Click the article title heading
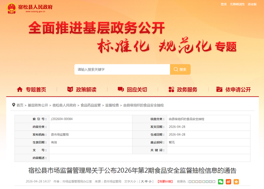264x189 pixels. coord(132,171)
